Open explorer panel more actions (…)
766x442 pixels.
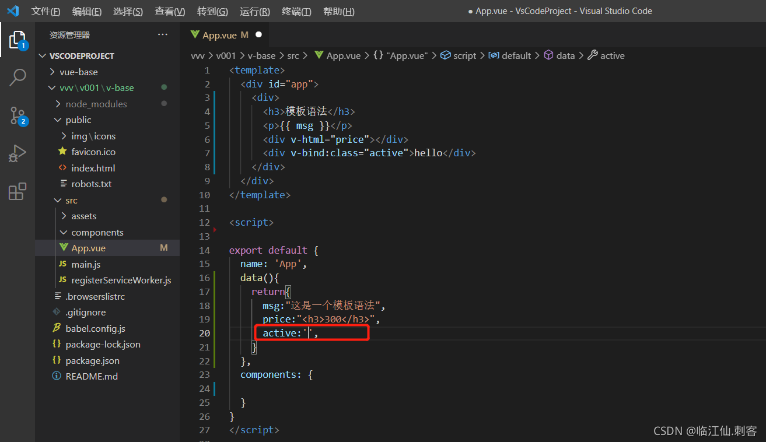click(x=163, y=35)
